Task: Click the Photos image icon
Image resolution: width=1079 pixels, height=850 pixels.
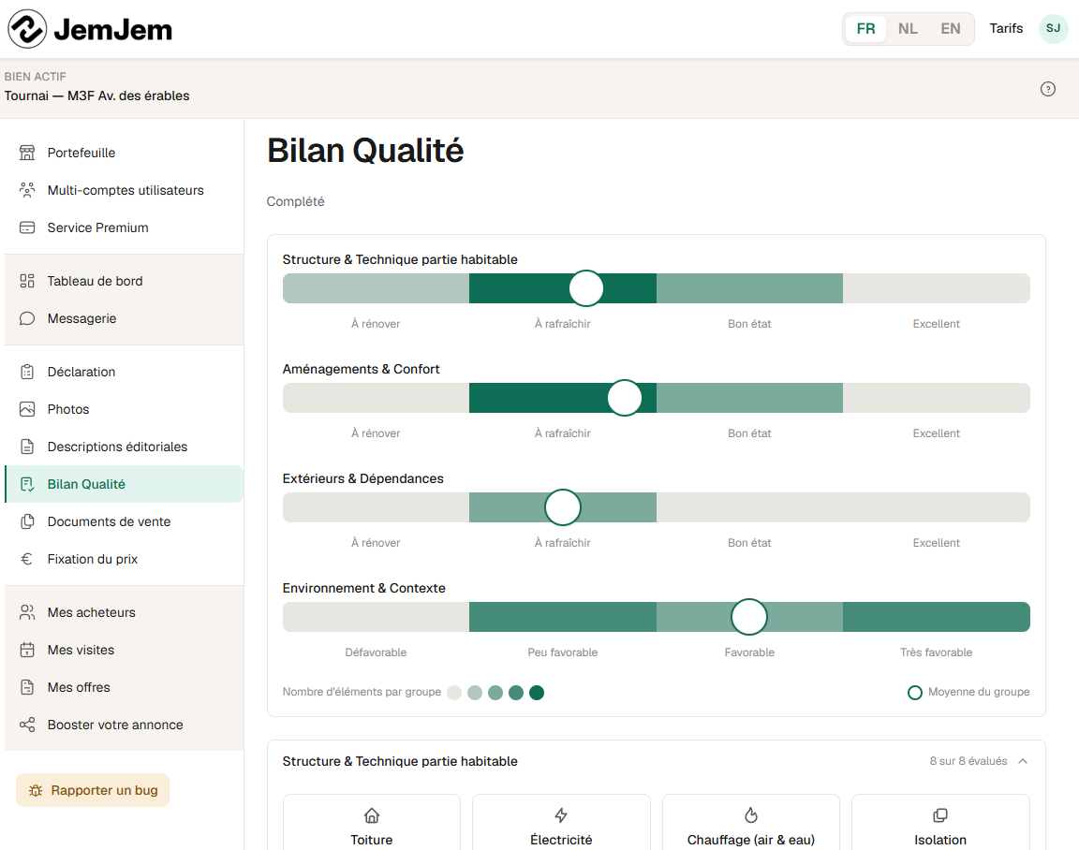Action: pos(27,409)
